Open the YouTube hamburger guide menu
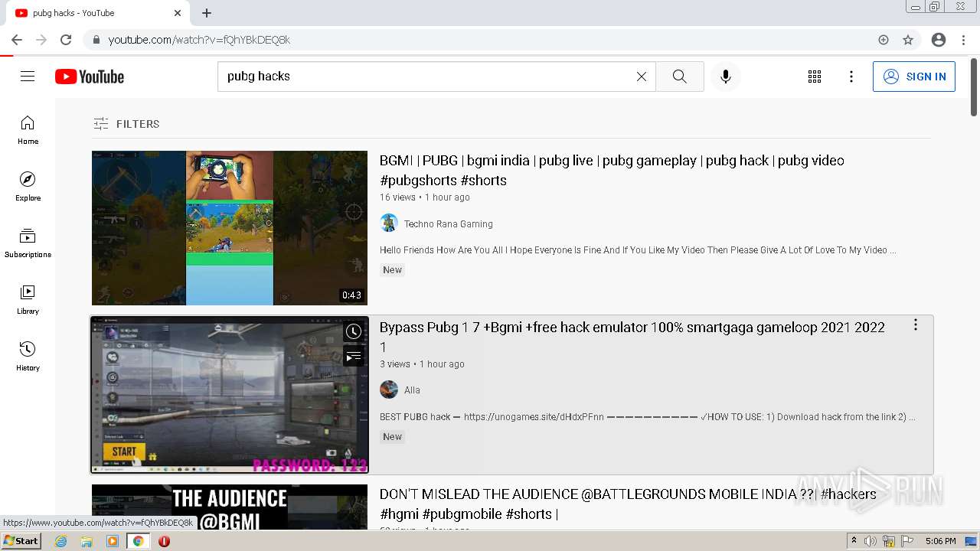This screenshot has height=551, width=980. pyautogui.click(x=28, y=77)
